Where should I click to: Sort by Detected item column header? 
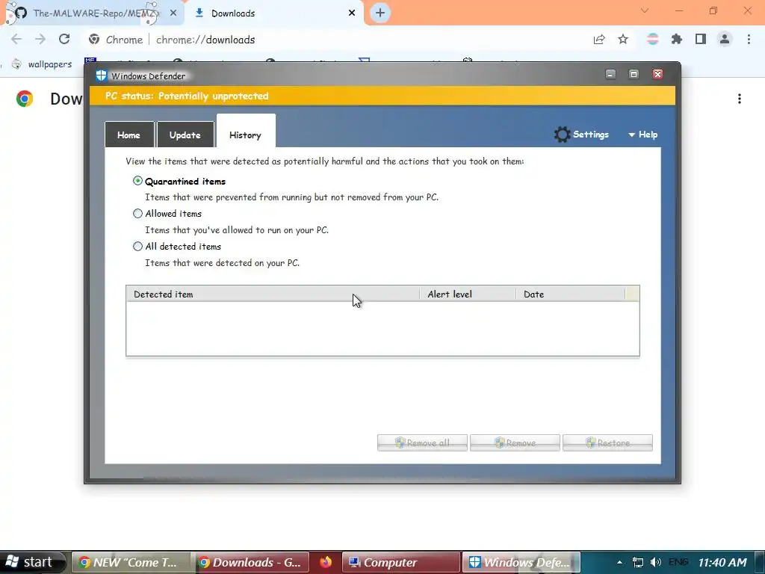[x=273, y=294]
